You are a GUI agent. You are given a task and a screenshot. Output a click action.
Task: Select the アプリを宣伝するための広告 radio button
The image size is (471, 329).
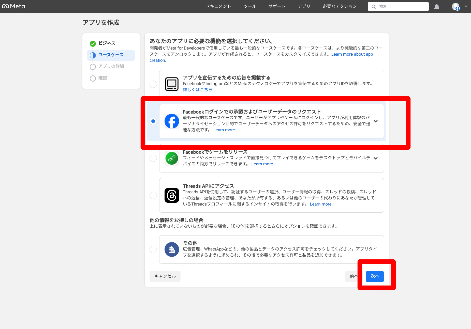coord(153,84)
